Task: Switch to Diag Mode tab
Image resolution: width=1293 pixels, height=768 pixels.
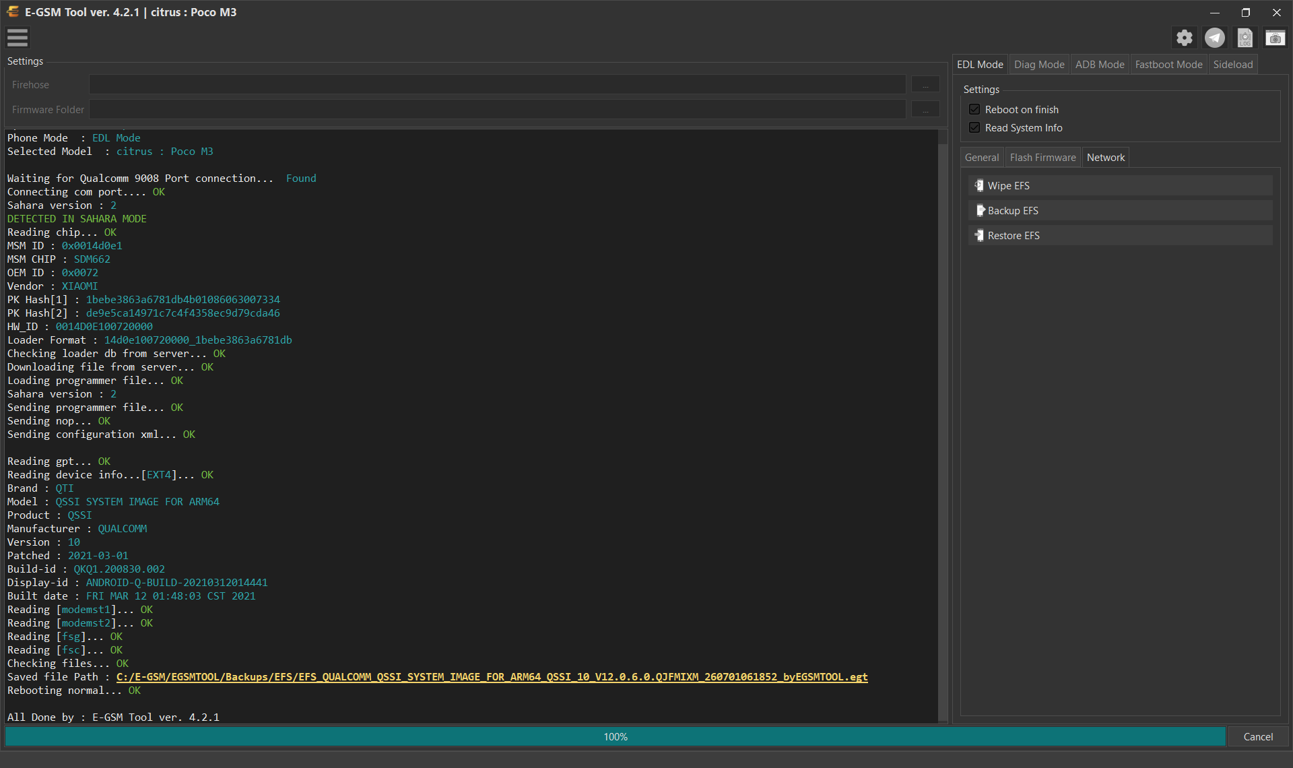Action: (x=1039, y=65)
